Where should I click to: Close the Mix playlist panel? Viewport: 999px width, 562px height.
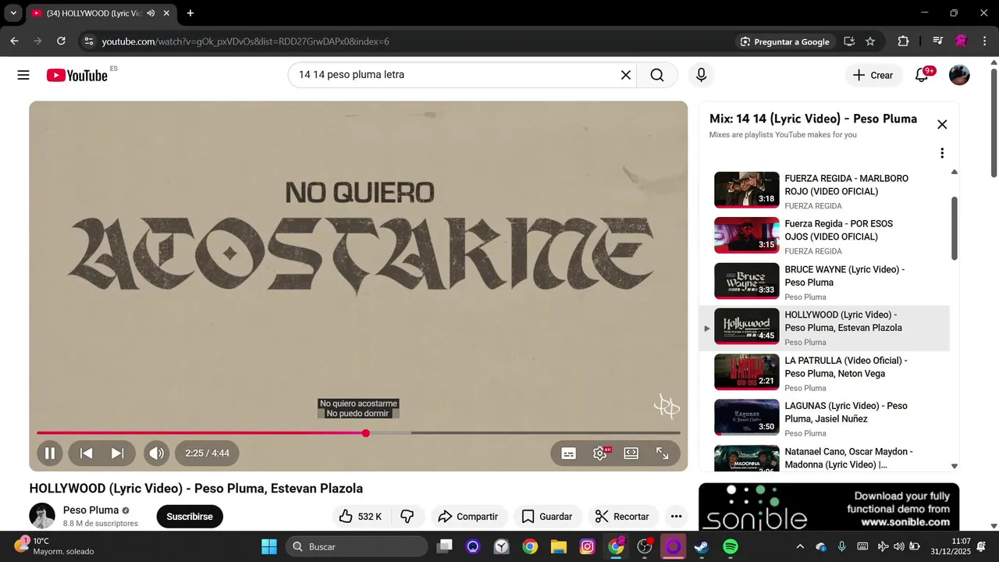point(942,124)
